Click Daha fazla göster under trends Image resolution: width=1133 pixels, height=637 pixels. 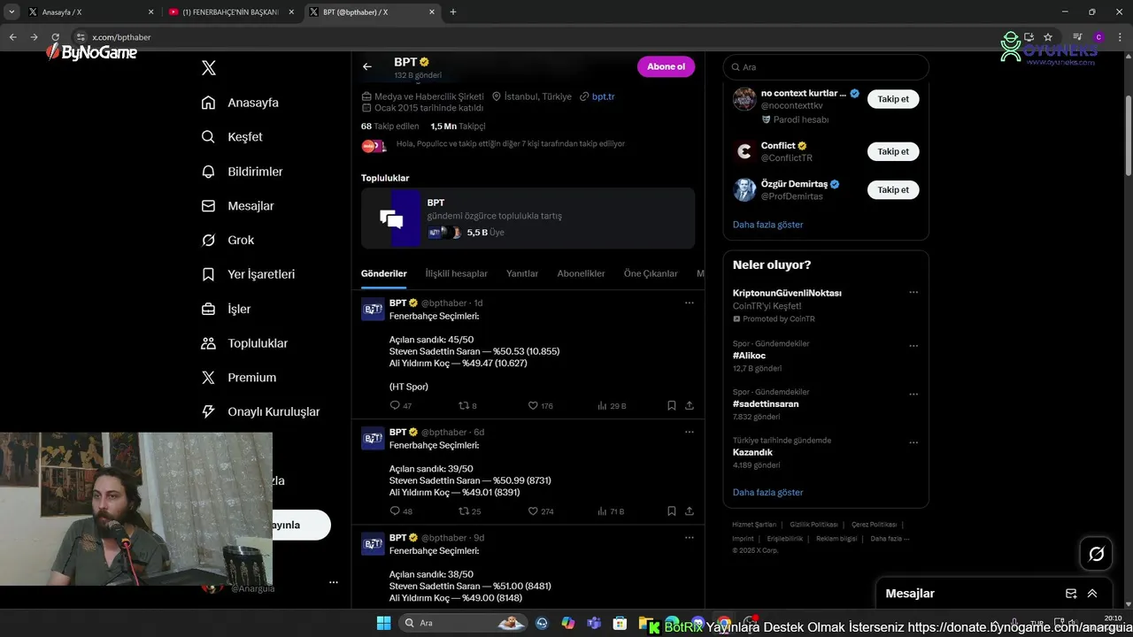(767, 492)
